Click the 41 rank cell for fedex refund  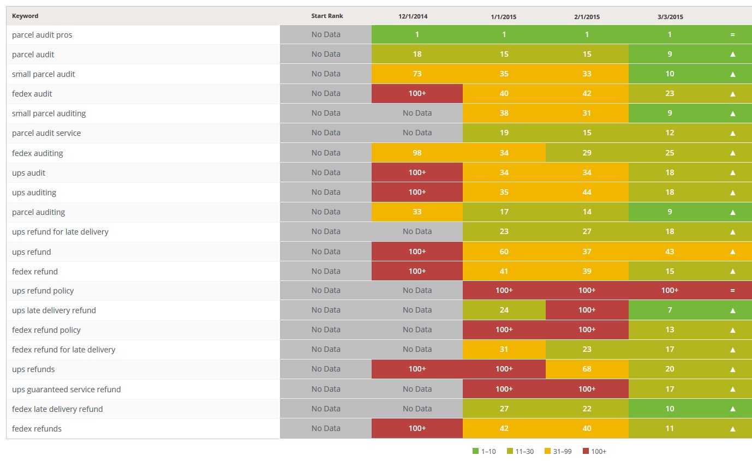[504, 271]
